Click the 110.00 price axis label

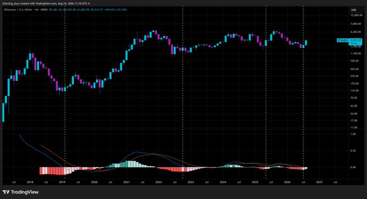pyautogui.click(x=355, y=91)
